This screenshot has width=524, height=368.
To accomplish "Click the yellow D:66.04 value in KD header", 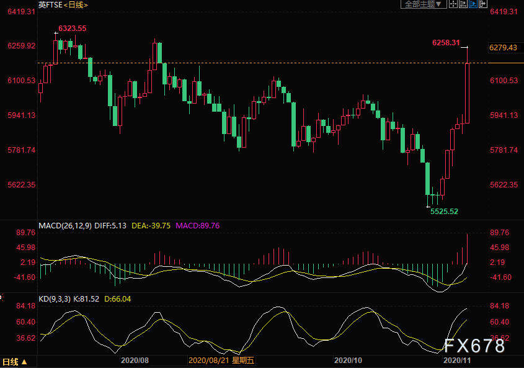I will (117, 298).
